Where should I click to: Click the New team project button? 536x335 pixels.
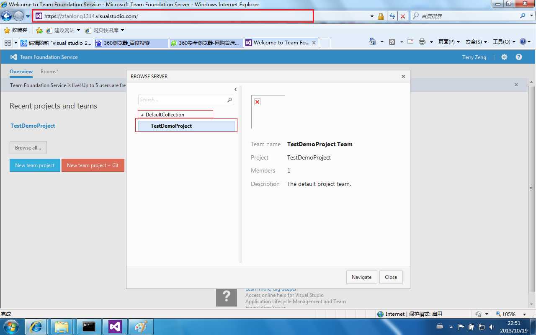(35, 165)
